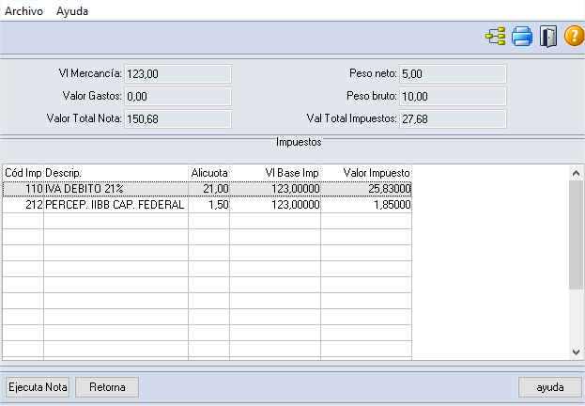Click the yellow tree structure icon

pos(496,37)
